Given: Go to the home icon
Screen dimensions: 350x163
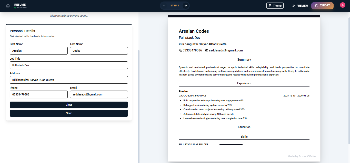Looking at the screenshot, I should click(8, 6).
